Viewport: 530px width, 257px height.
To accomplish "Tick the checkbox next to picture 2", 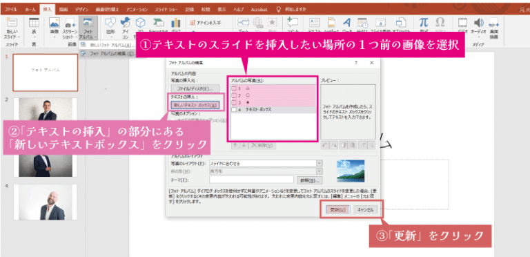I will 234,95.
